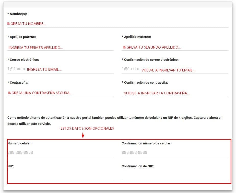This screenshot has height=193, width=236.
Task: Focus Confirmación número de celular field
Action: pyautogui.click(x=175, y=153)
